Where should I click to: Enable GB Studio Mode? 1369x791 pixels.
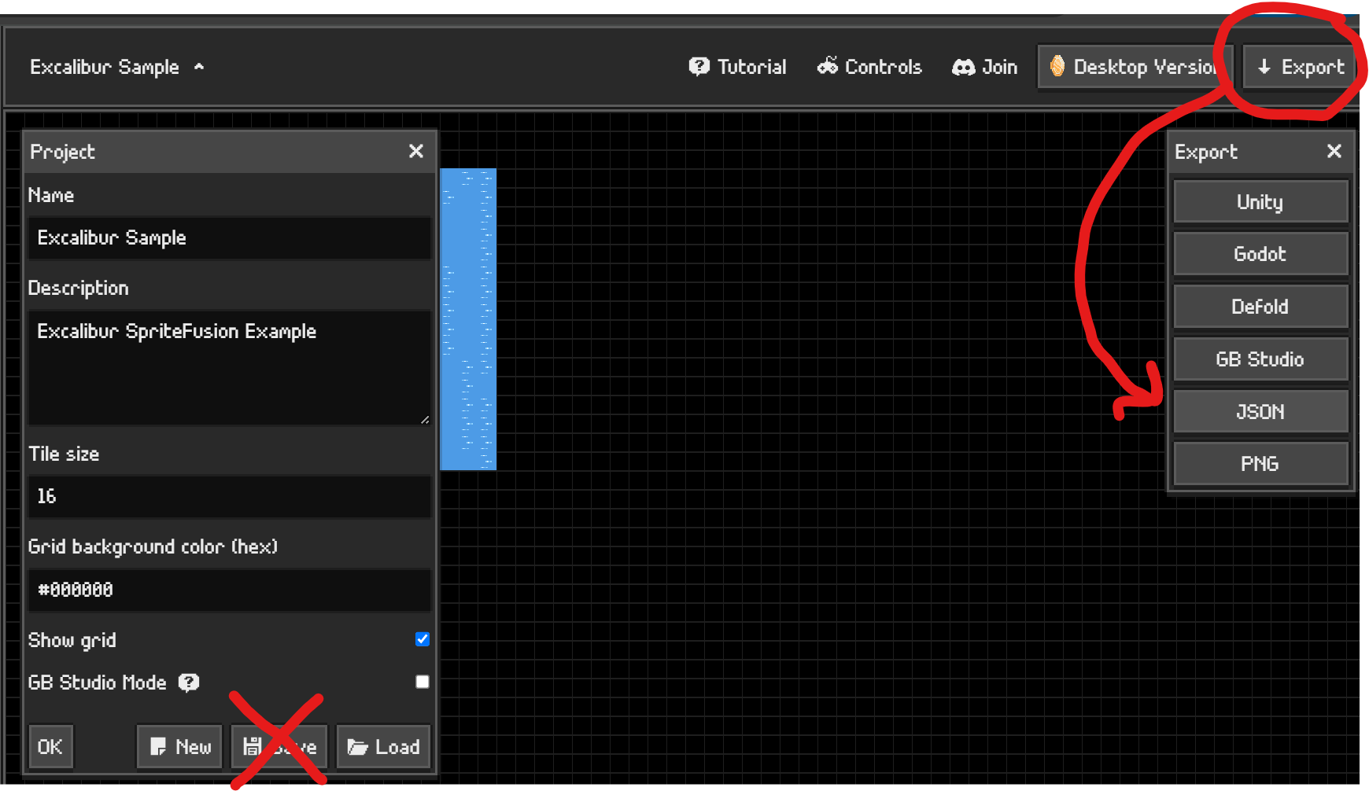[422, 681]
